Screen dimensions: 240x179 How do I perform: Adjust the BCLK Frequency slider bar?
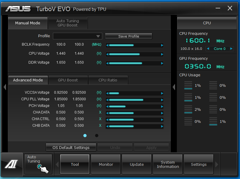tap(134, 45)
